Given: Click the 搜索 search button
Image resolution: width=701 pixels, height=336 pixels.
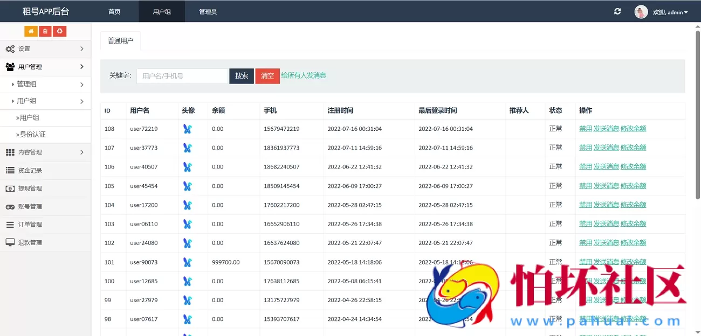Looking at the screenshot, I should tap(240, 76).
